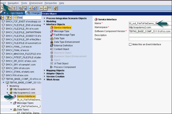Select the Service Interface object type
The width and height of the screenshot is (172, 114).
click(x=61, y=28)
